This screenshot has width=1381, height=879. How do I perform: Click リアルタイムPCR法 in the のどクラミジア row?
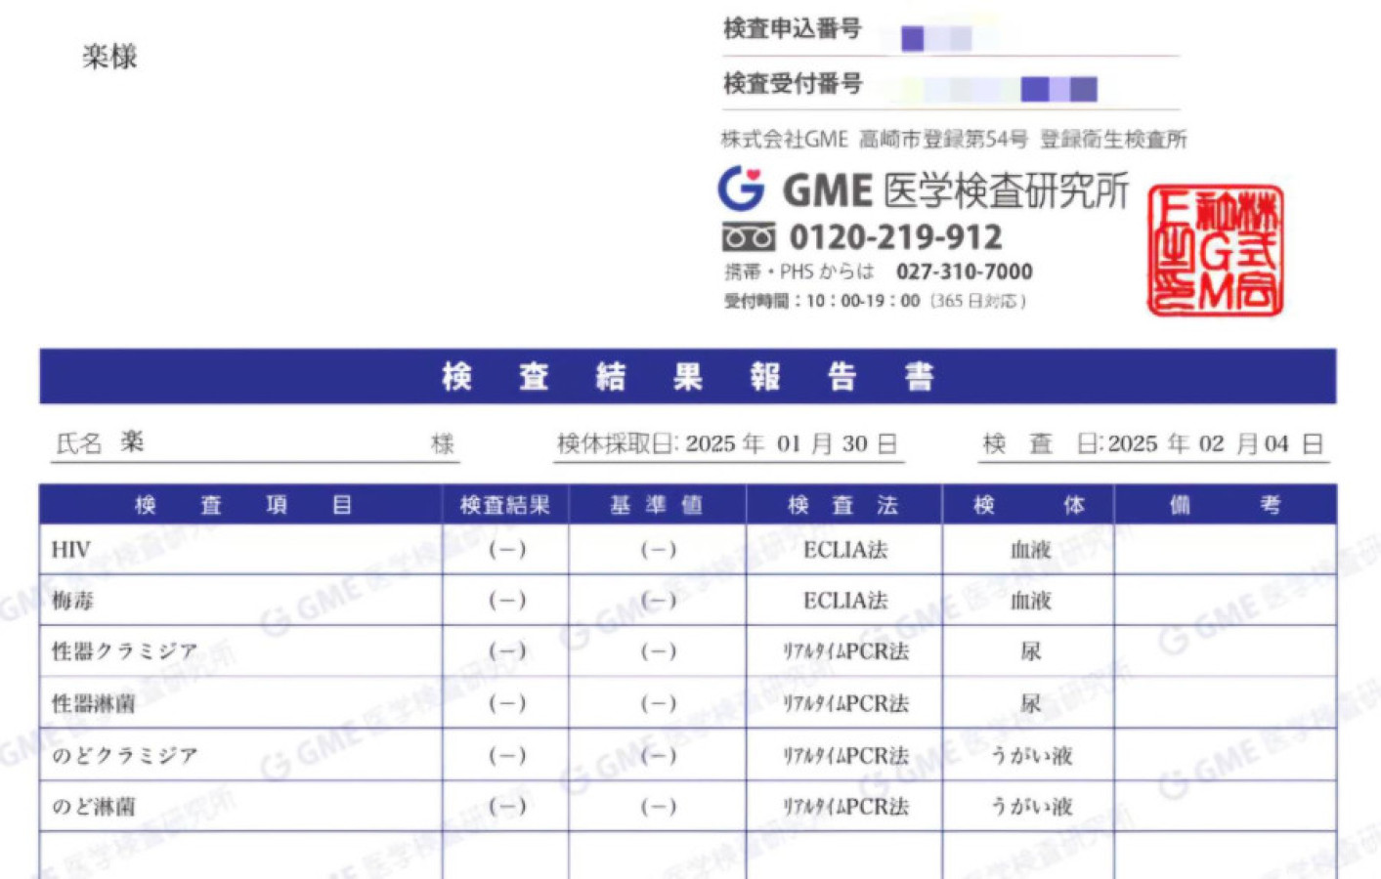(x=845, y=755)
